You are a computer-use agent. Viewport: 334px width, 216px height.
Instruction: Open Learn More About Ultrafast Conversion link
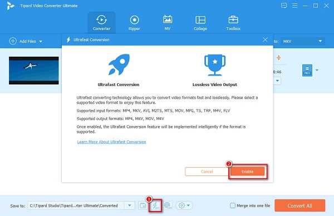click(x=112, y=142)
